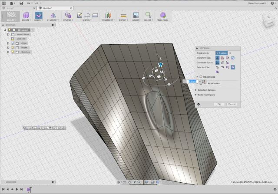Viewport: 278px width, 194px height.
Task: Select the first Transform Mode multi icon
Action: [x=217, y=58]
